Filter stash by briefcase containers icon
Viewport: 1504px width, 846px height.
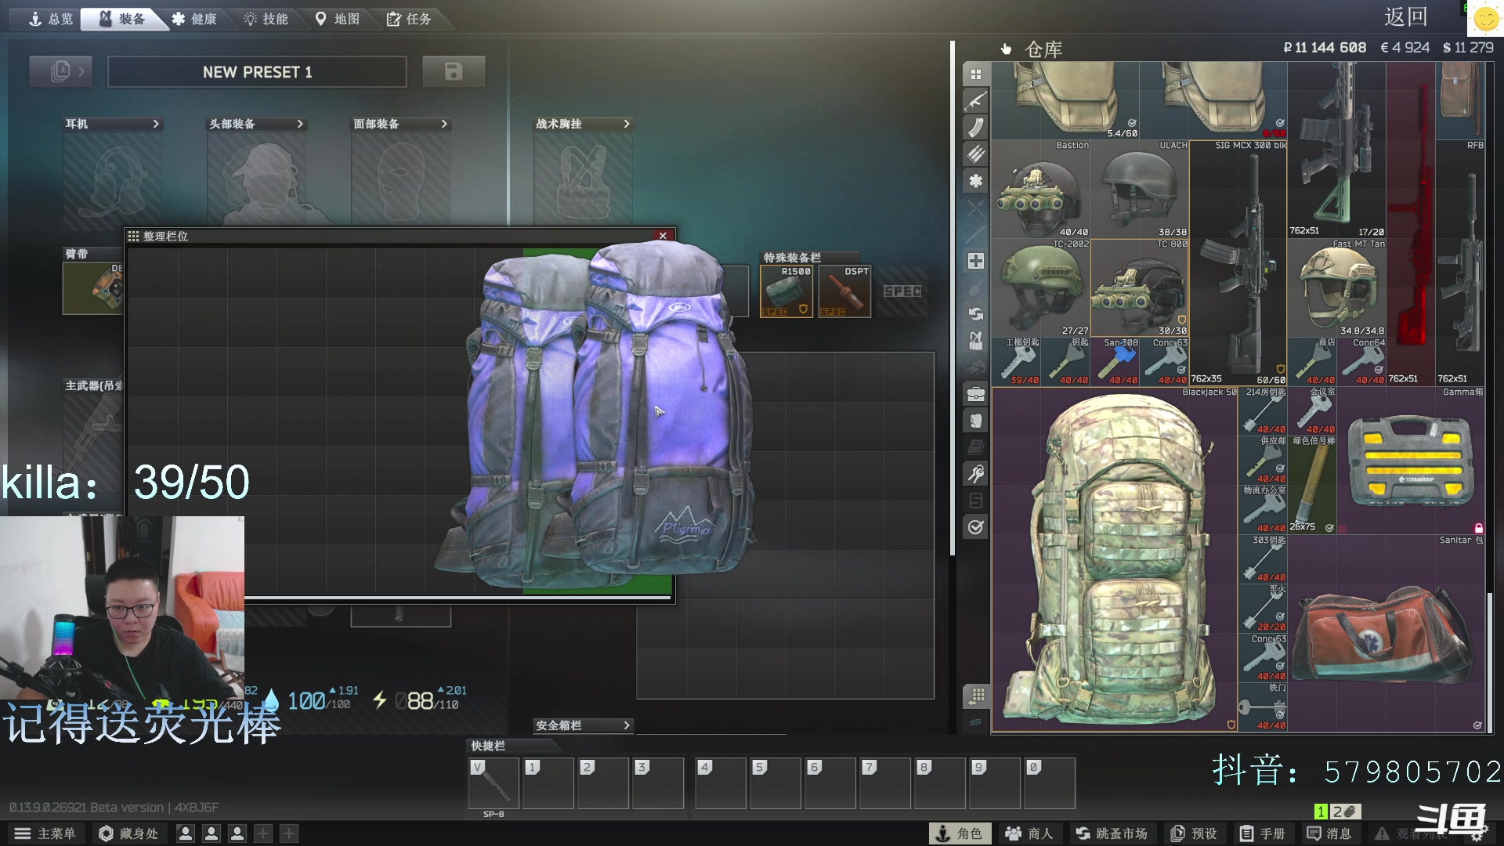click(976, 394)
